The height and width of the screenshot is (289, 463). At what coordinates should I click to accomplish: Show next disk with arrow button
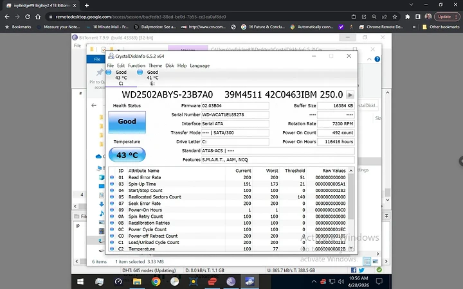(x=350, y=95)
